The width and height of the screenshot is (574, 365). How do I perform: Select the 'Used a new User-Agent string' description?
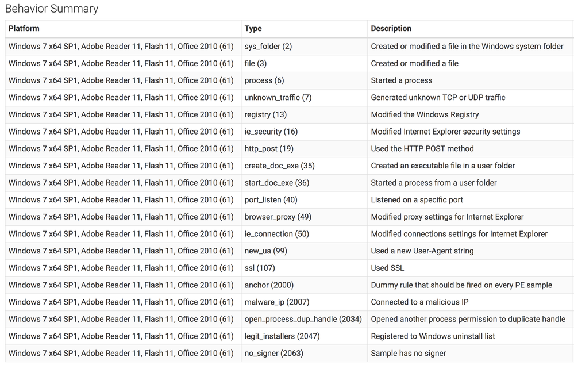tap(422, 251)
